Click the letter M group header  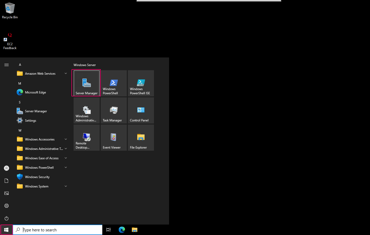point(20,84)
